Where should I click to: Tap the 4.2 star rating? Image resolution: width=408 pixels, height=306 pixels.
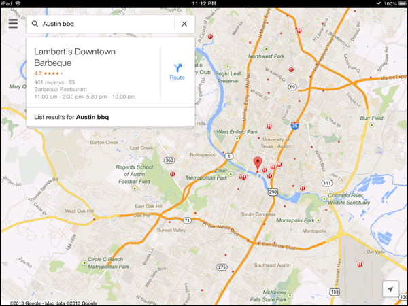point(49,73)
